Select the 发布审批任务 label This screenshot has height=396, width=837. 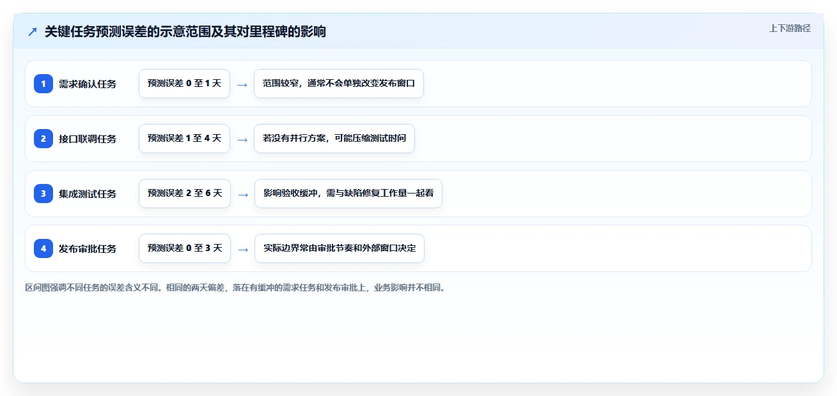coord(88,248)
